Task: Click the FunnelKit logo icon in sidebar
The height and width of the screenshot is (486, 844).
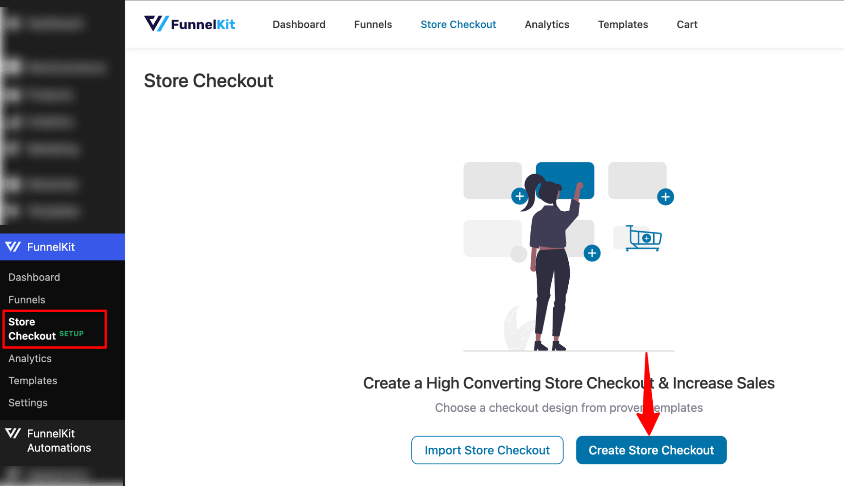Action: (13, 247)
